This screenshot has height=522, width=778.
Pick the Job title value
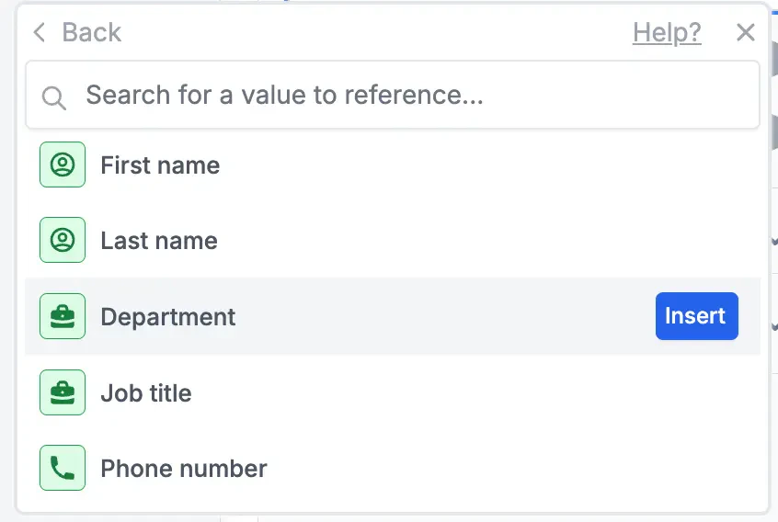click(146, 393)
